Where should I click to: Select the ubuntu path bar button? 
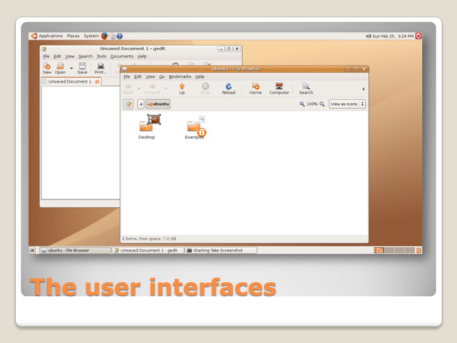click(x=158, y=104)
